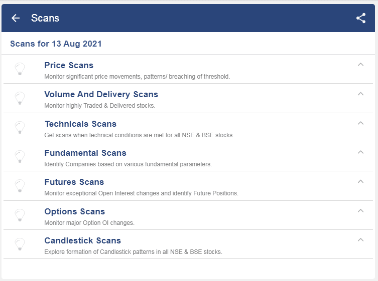Open the Technicals Scans heading
The height and width of the screenshot is (281, 378).
(80, 124)
